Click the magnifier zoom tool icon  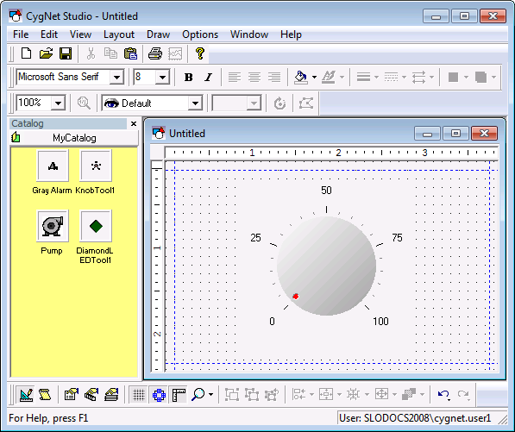pyautogui.click(x=198, y=394)
